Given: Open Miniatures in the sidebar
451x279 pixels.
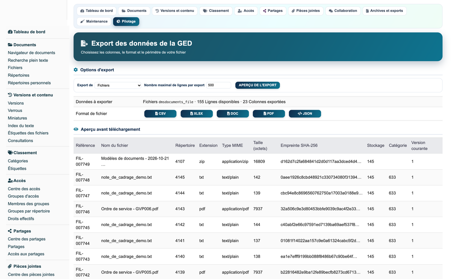Looking at the screenshot, I should coord(17,118).
